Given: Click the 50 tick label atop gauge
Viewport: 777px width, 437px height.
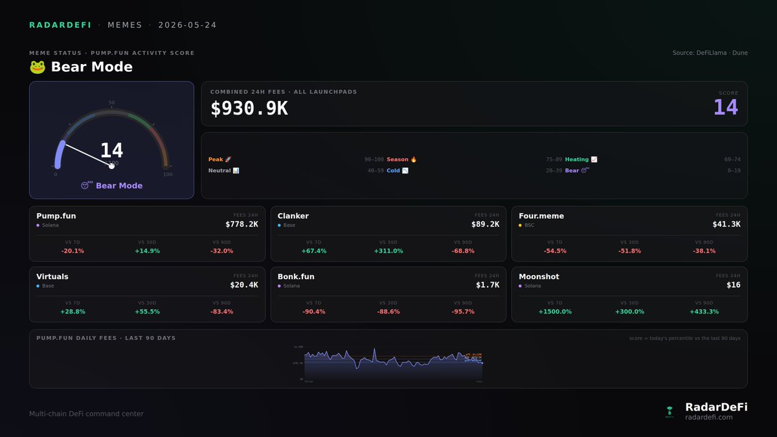Looking at the screenshot, I should click(111, 103).
